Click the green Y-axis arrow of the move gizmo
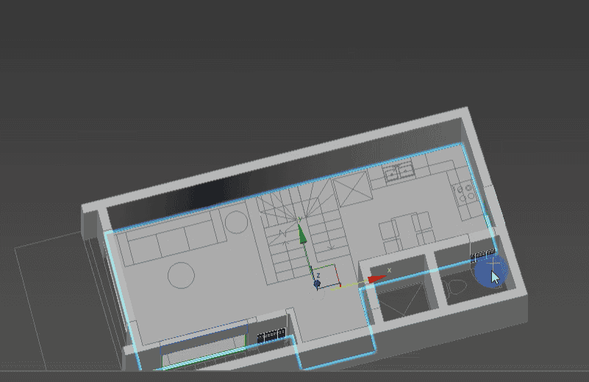Viewport: 589px width, 382px height. (301, 234)
